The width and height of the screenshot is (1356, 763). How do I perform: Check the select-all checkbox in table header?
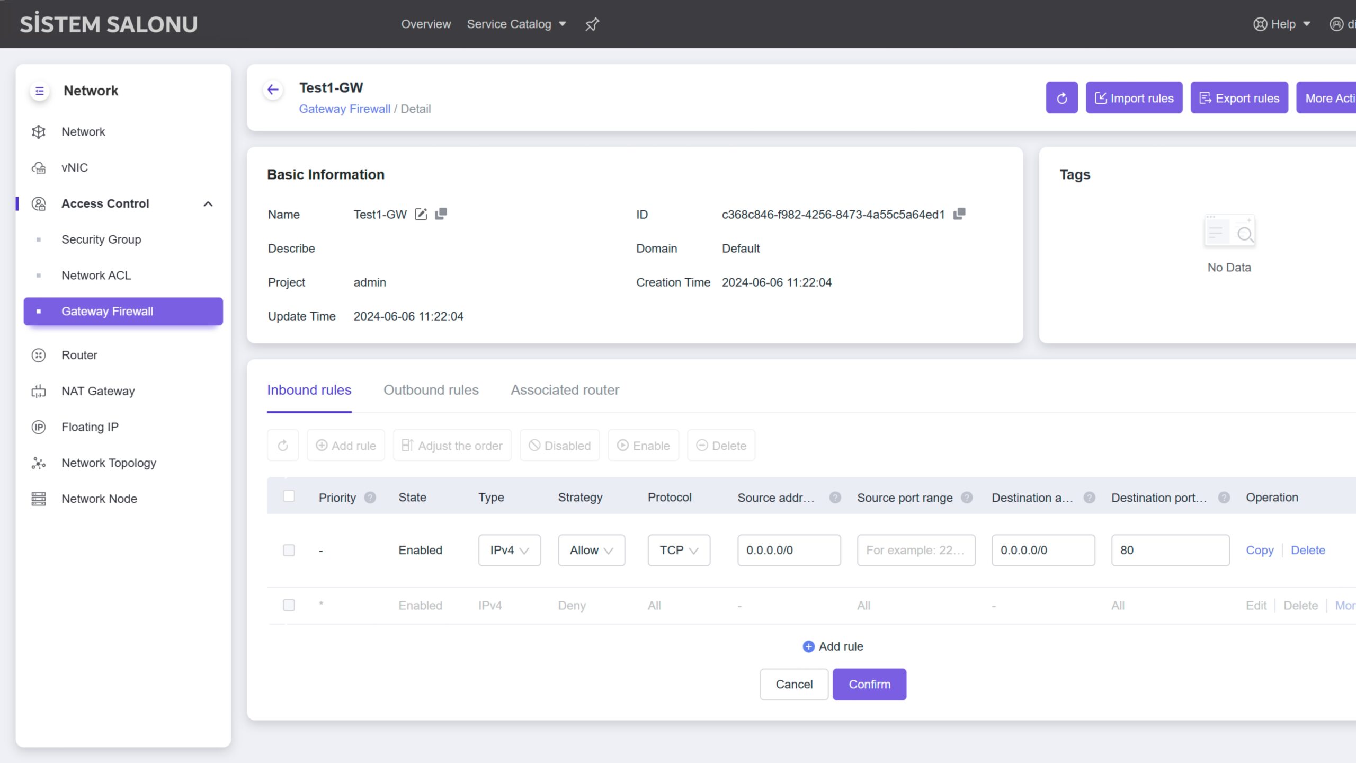coord(289,496)
